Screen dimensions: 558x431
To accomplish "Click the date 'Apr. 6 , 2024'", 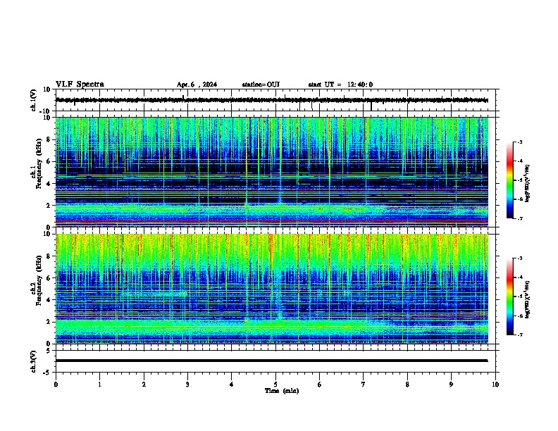I will [197, 85].
